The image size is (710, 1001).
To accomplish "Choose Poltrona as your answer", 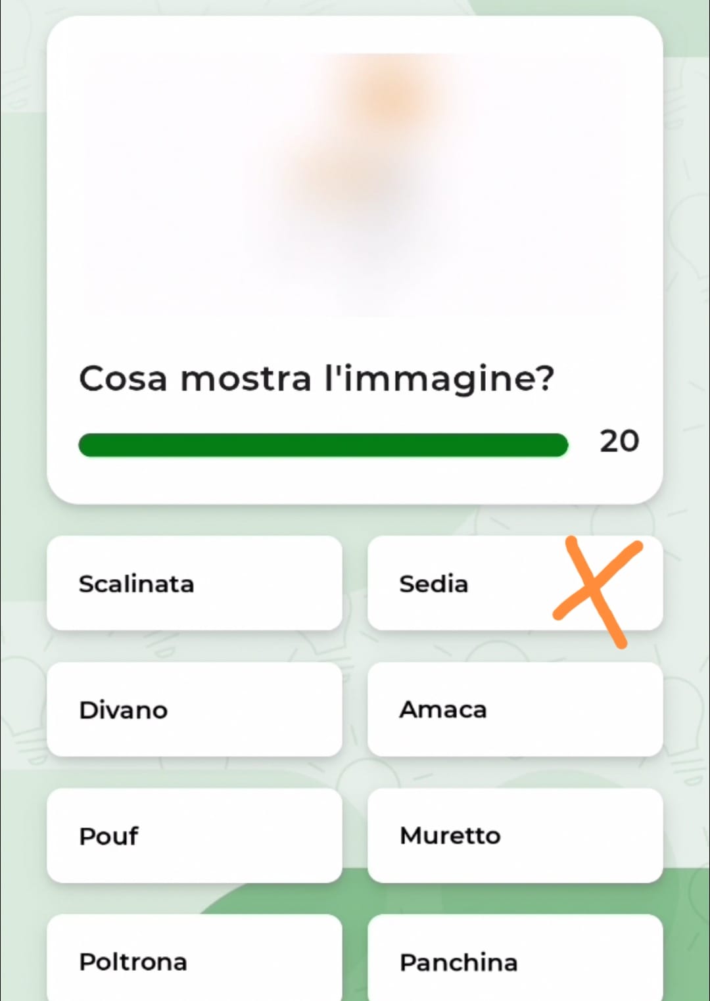I will (194, 961).
